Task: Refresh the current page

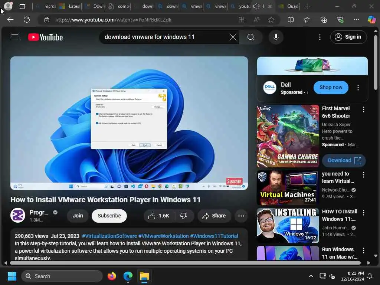Action: coord(27,20)
